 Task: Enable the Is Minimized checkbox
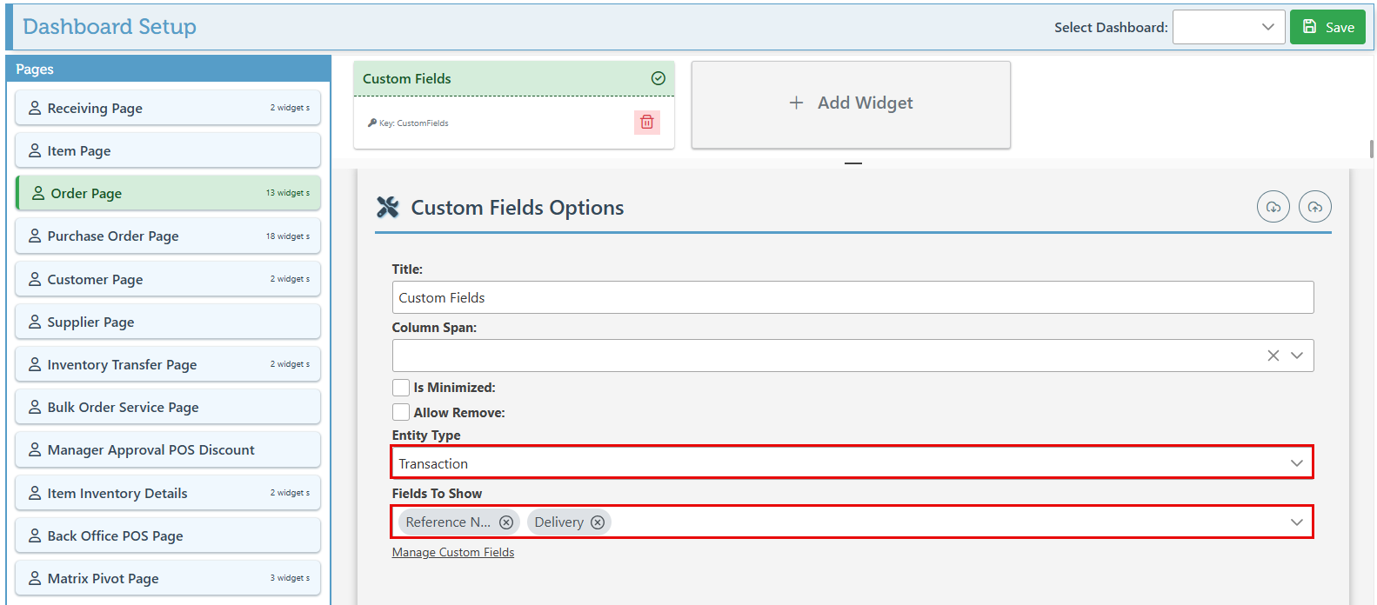(401, 388)
